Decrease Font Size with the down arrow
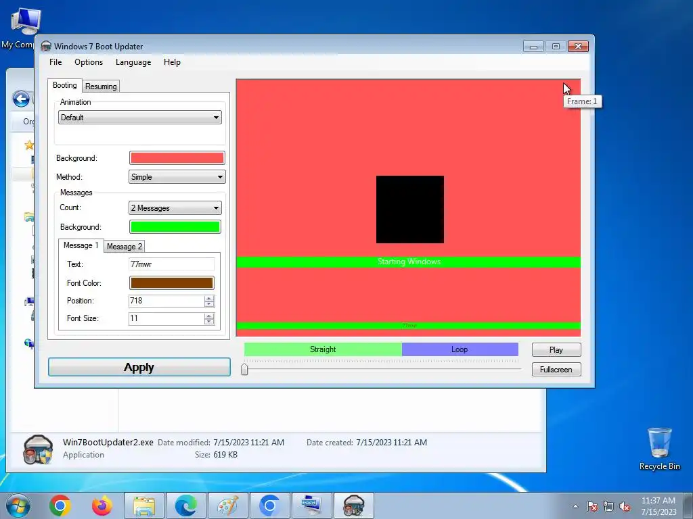Image resolution: width=693 pixels, height=519 pixels. (209, 322)
